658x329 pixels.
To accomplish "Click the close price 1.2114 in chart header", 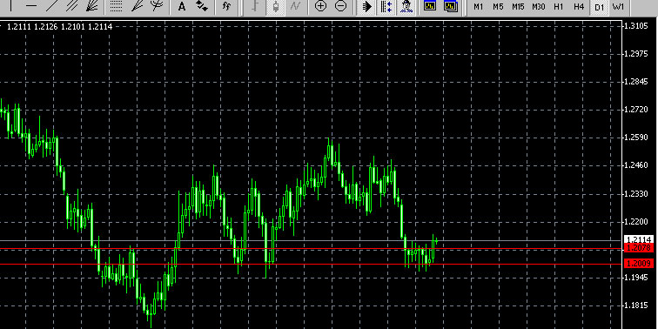I will click(100, 27).
